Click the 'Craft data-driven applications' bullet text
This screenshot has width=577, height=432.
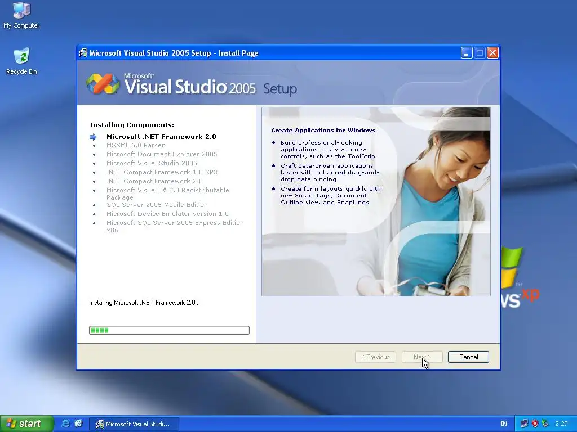[329, 173]
